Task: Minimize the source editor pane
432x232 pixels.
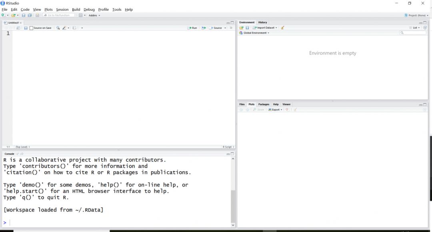Action: pos(228,23)
